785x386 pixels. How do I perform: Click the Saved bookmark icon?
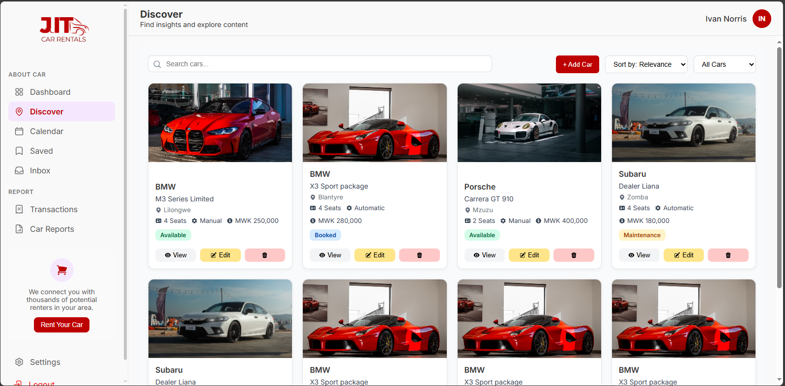[x=19, y=151]
